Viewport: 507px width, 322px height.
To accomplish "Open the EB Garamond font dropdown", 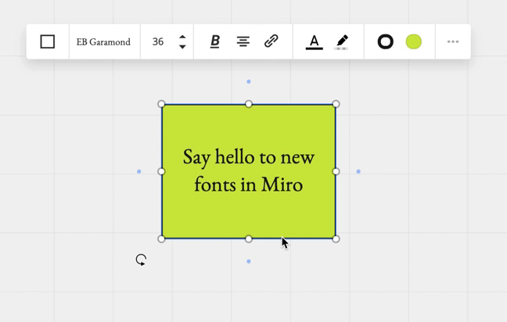I will [x=103, y=42].
